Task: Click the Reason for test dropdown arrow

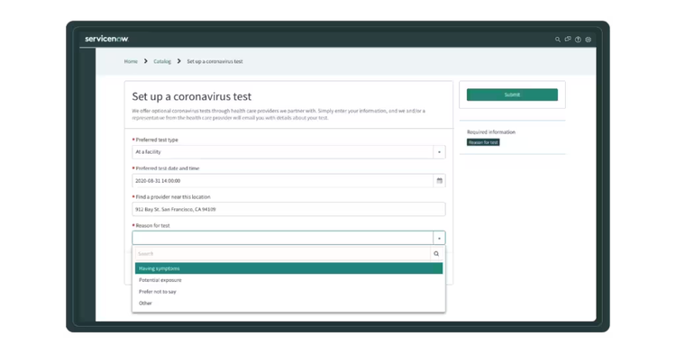Action: [439, 238]
